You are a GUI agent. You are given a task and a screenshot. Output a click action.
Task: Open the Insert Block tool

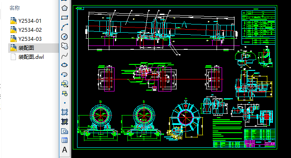click(65, 84)
